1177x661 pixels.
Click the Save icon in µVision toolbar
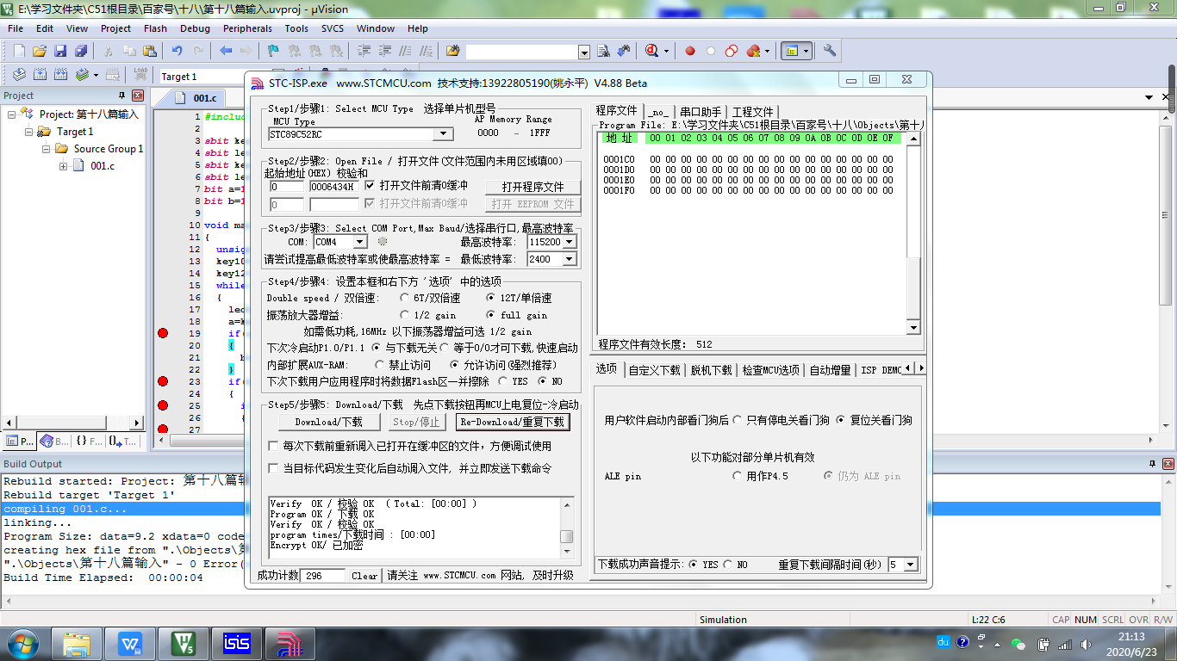[x=60, y=51]
